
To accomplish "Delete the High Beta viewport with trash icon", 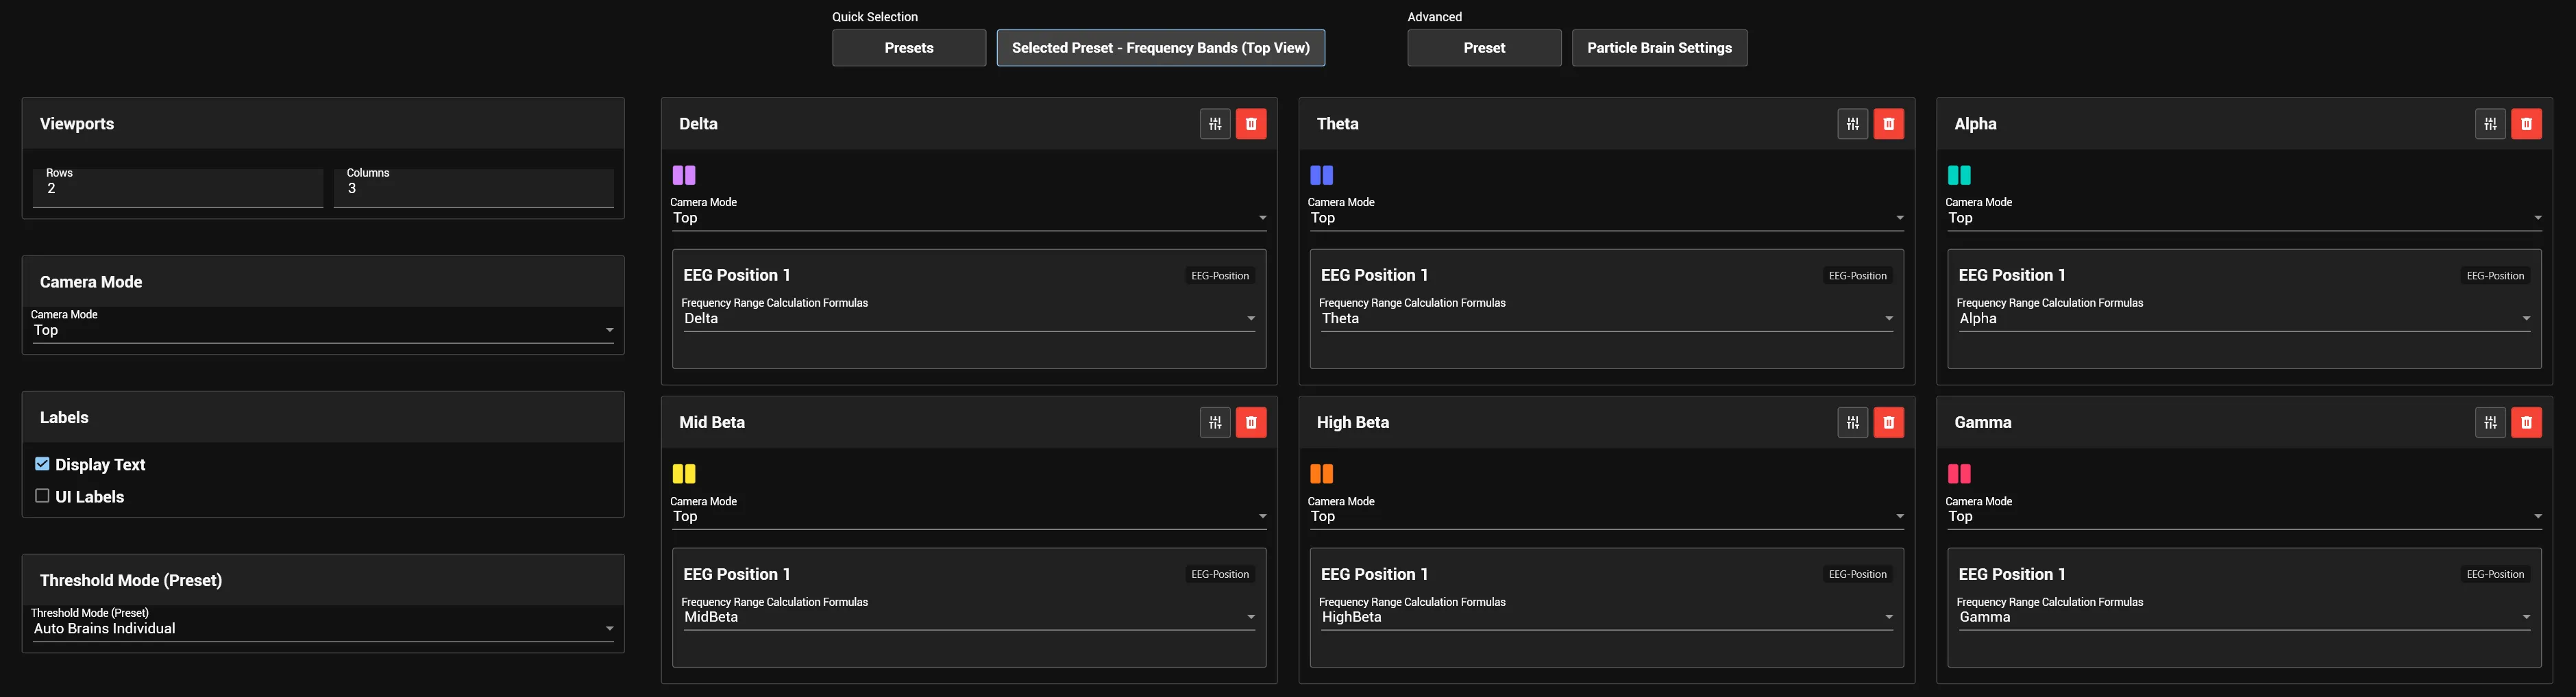I will click(1888, 422).
